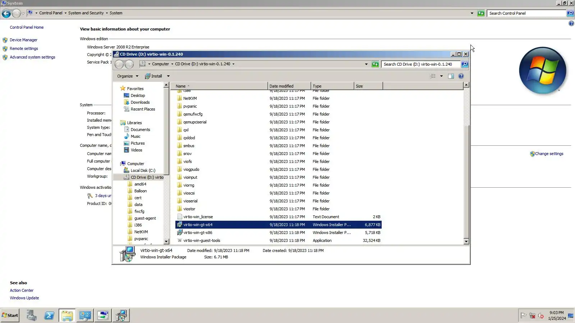Image resolution: width=575 pixels, height=323 pixels.
Task: Open Control Panel help icon
Action: tap(571, 23)
